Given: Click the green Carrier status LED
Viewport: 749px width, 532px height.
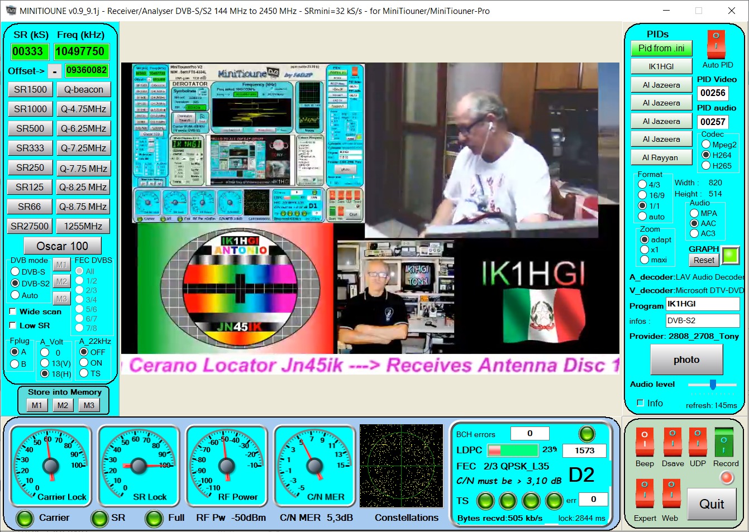Looking at the screenshot, I should coord(25,519).
